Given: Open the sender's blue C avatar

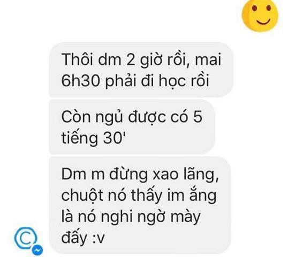Looking at the screenshot, I should tap(27, 239).
